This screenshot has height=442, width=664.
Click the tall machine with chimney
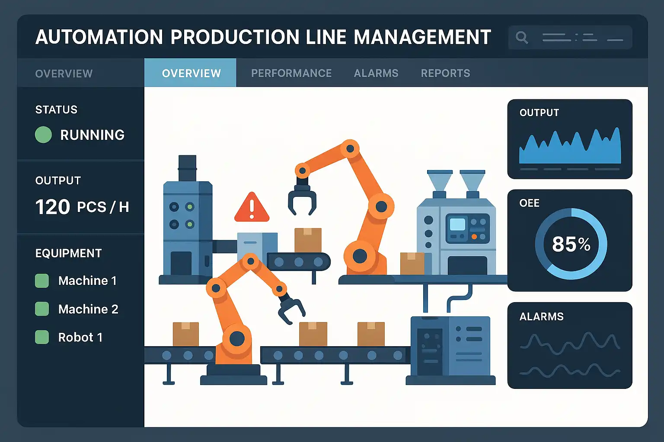tap(187, 220)
